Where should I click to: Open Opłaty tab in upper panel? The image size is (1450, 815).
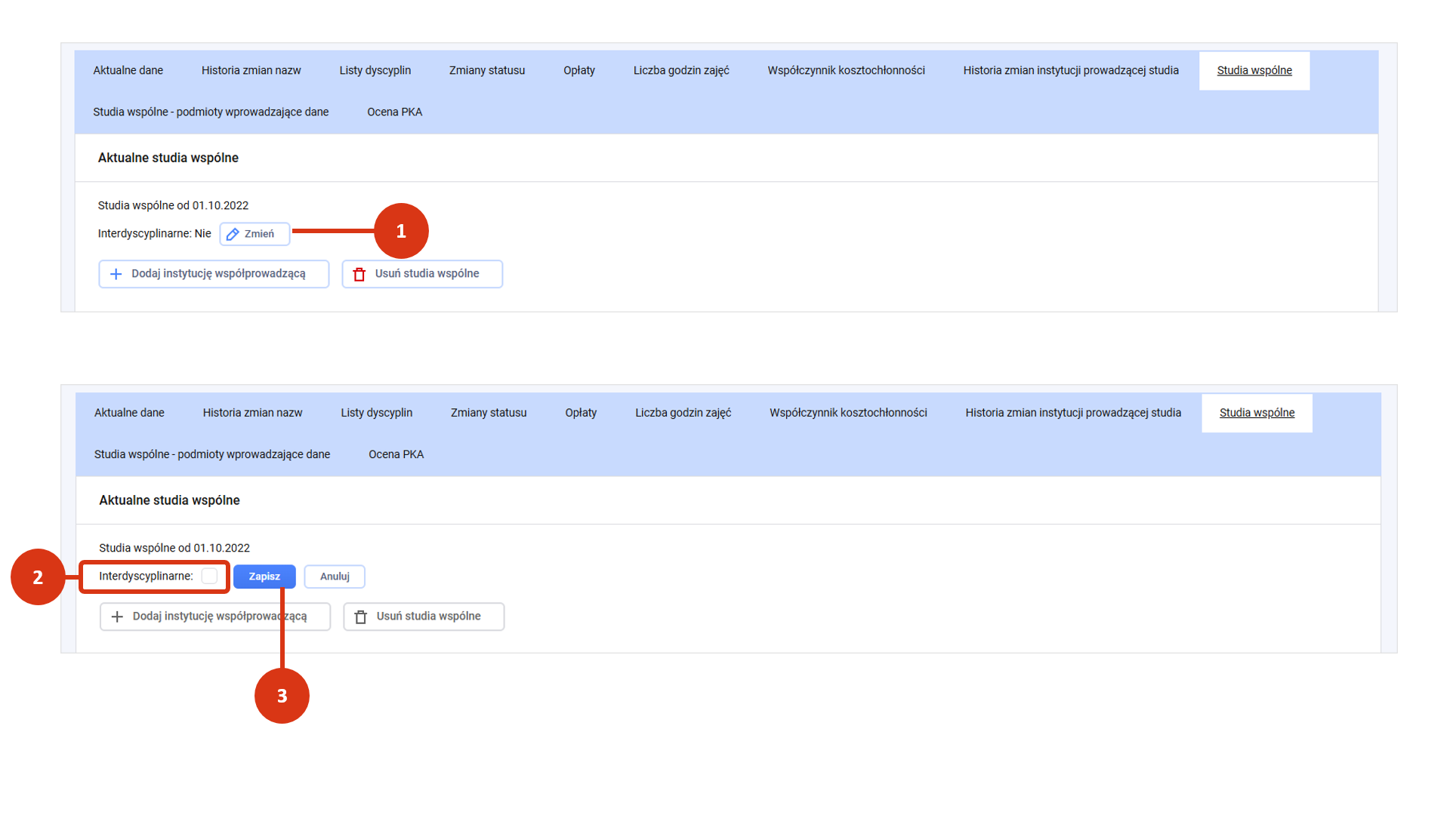click(x=578, y=70)
